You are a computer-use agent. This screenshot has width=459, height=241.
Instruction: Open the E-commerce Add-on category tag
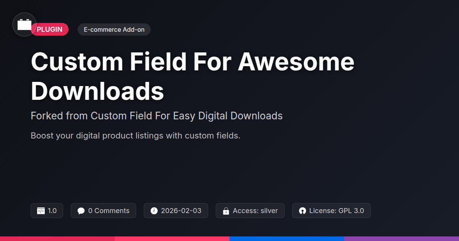114,29
